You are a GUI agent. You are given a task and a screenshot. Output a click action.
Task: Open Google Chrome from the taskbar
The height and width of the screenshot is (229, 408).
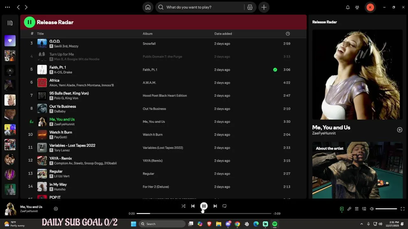click(x=237, y=224)
